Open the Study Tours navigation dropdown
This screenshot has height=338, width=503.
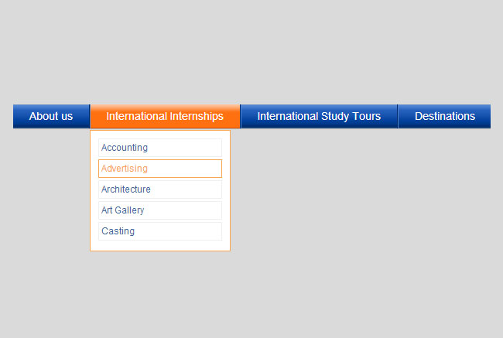click(319, 116)
